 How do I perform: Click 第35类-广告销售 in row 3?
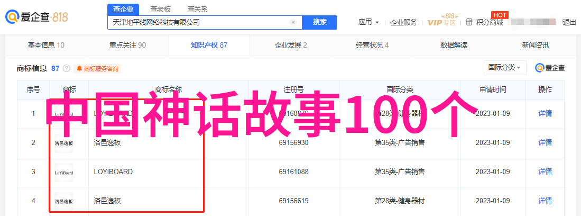click(x=400, y=172)
